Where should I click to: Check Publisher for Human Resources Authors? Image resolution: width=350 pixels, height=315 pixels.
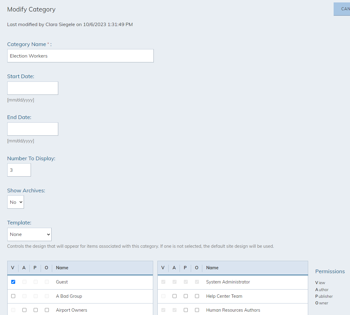click(186, 310)
